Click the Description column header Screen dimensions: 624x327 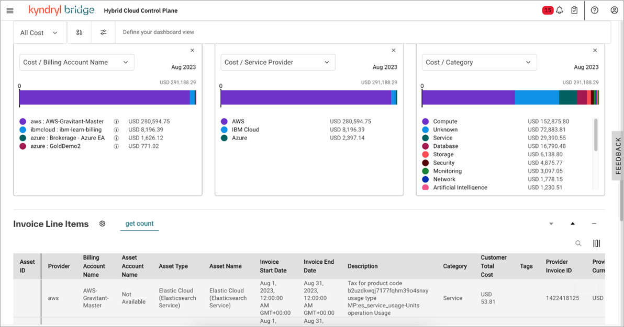coord(363,266)
